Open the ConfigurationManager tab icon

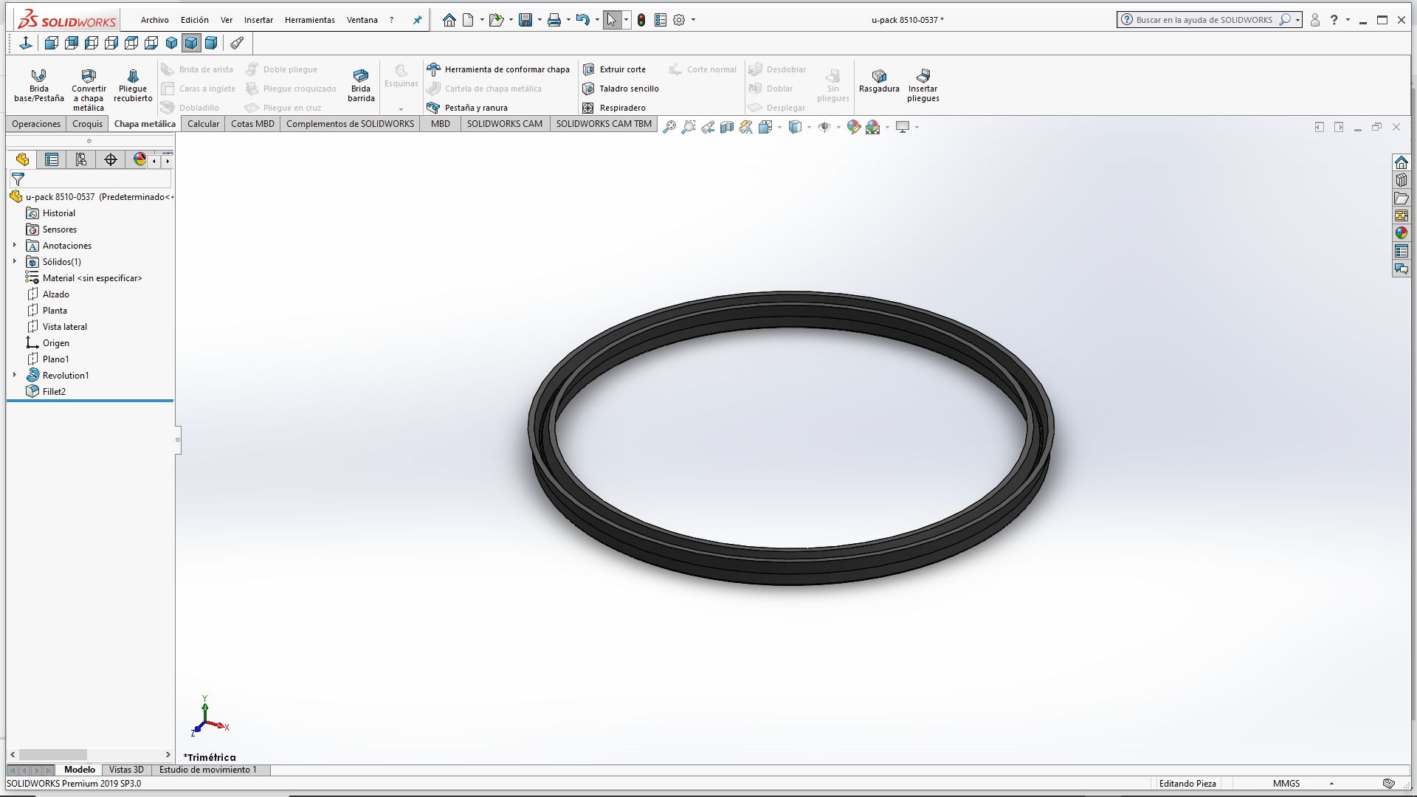click(x=81, y=159)
